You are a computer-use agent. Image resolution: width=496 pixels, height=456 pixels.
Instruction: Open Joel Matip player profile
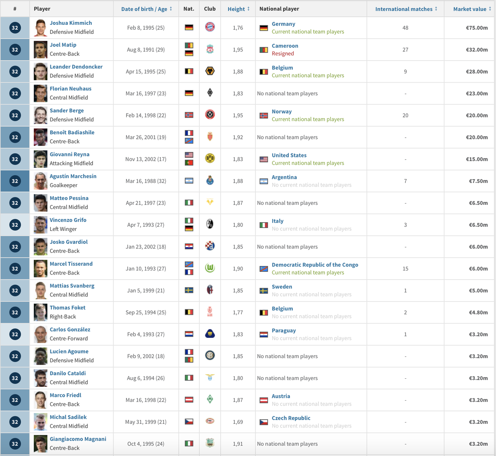coord(63,45)
